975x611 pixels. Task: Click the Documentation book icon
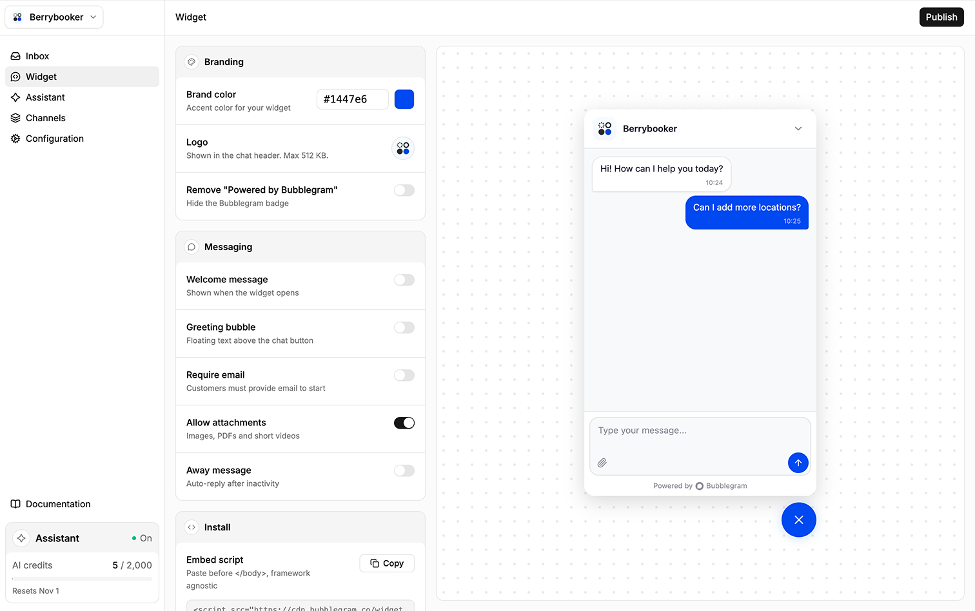tap(15, 504)
